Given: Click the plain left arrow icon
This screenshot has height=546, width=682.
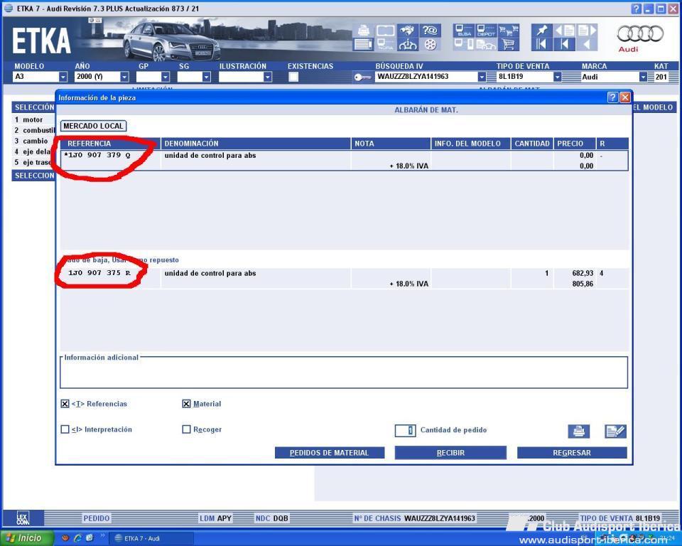Looking at the screenshot, I should [x=588, y=44].
